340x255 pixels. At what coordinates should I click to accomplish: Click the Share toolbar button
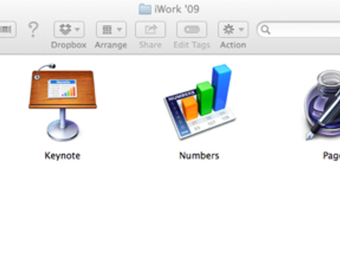pos(150,29)
